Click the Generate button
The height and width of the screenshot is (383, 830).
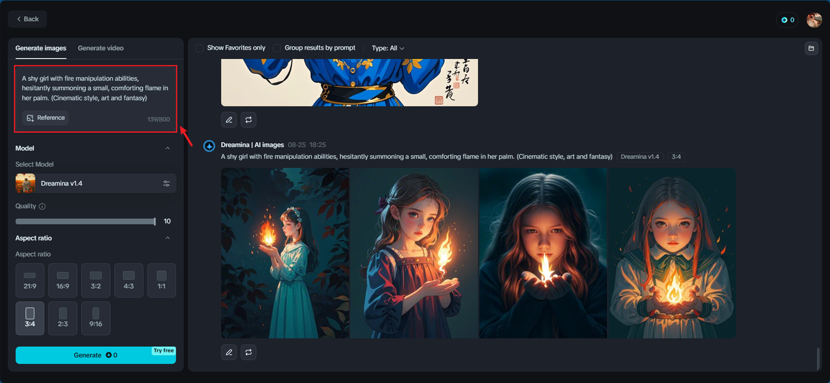tap(95, 355)
